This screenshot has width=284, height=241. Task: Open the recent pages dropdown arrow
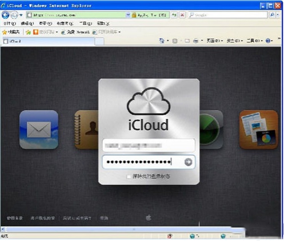[x=21, y=15]
